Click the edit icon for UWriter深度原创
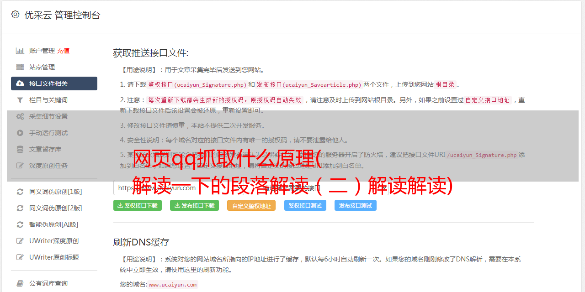Viewport: 585px width, 292px height. coord(20,241)
